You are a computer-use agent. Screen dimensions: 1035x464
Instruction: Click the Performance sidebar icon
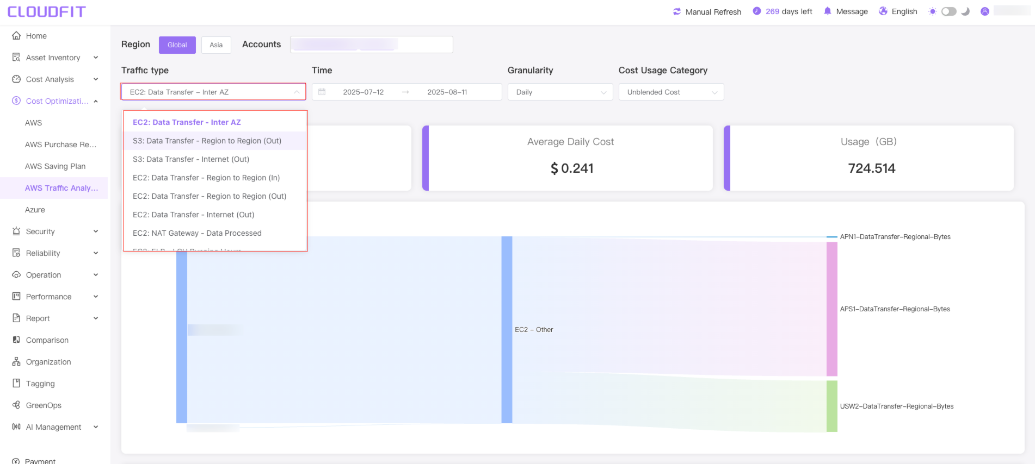coord(16,296)
